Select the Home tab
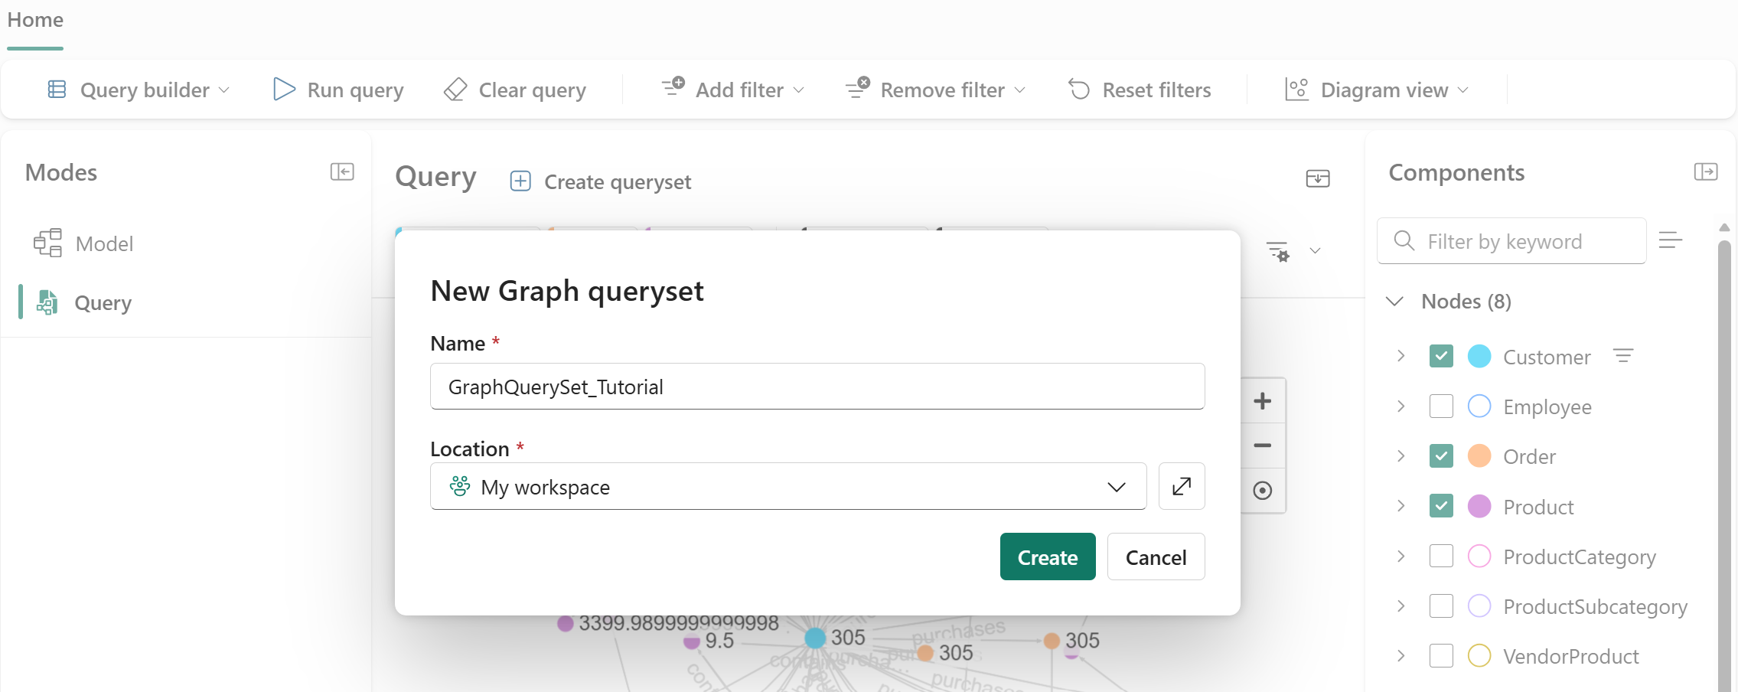The width and height of the screenshot is (1738, 692). (x=35, y=21)
